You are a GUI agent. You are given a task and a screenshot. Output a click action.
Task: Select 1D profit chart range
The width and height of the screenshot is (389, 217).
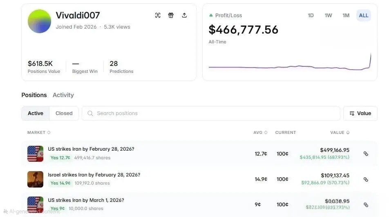[x=311, y=16]
